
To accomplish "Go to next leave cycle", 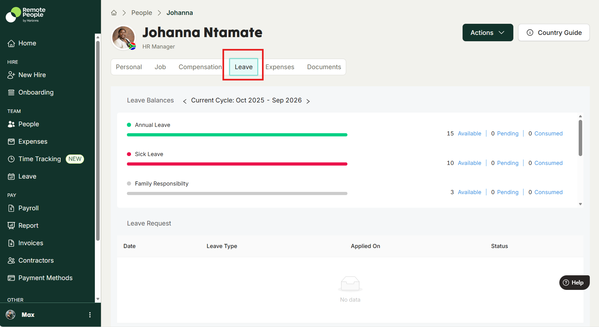I will click(x=308, y=101).
